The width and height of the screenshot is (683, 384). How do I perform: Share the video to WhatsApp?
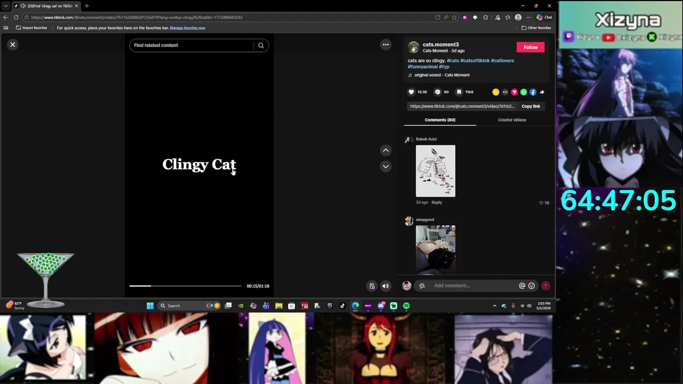click(x=523, y=92)
